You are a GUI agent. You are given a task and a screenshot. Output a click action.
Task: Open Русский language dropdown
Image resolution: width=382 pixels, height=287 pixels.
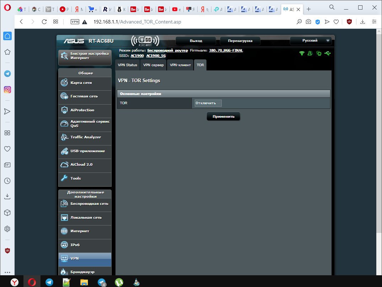pyautogui.click(x=311, y=41)
